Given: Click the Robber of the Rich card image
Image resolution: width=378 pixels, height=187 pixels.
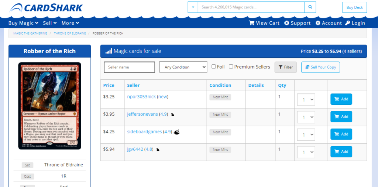Looking at the screenshot, I should [x=50, y=106].
